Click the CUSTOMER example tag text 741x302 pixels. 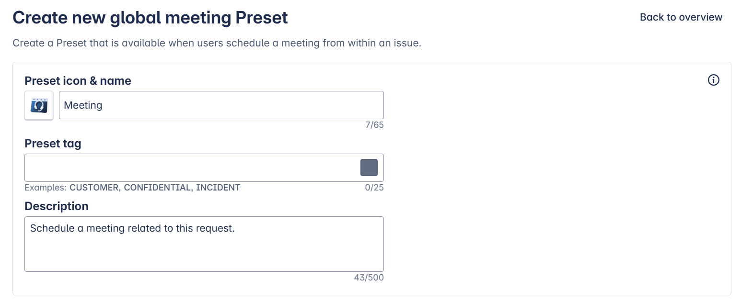(94, 188)
